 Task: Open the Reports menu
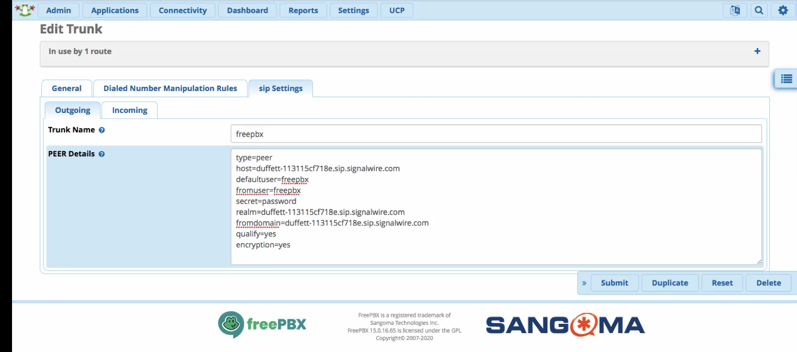(x=303, y=10)
